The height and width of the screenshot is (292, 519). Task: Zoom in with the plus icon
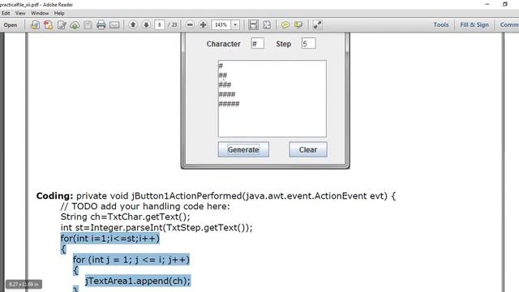click(204, 24)
